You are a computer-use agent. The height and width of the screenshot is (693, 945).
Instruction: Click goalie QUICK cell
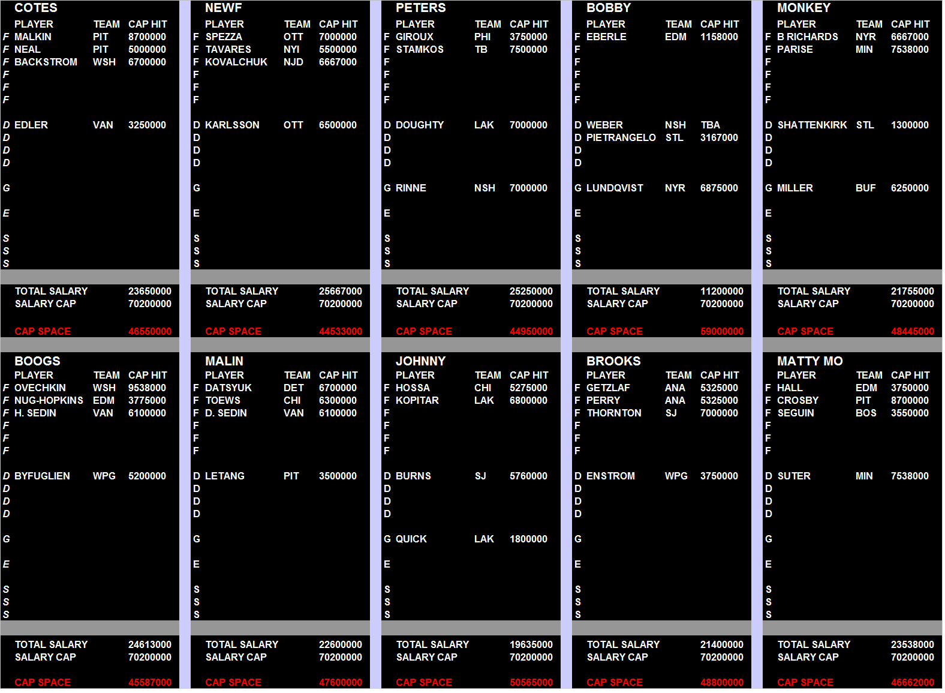pos(411,539)
